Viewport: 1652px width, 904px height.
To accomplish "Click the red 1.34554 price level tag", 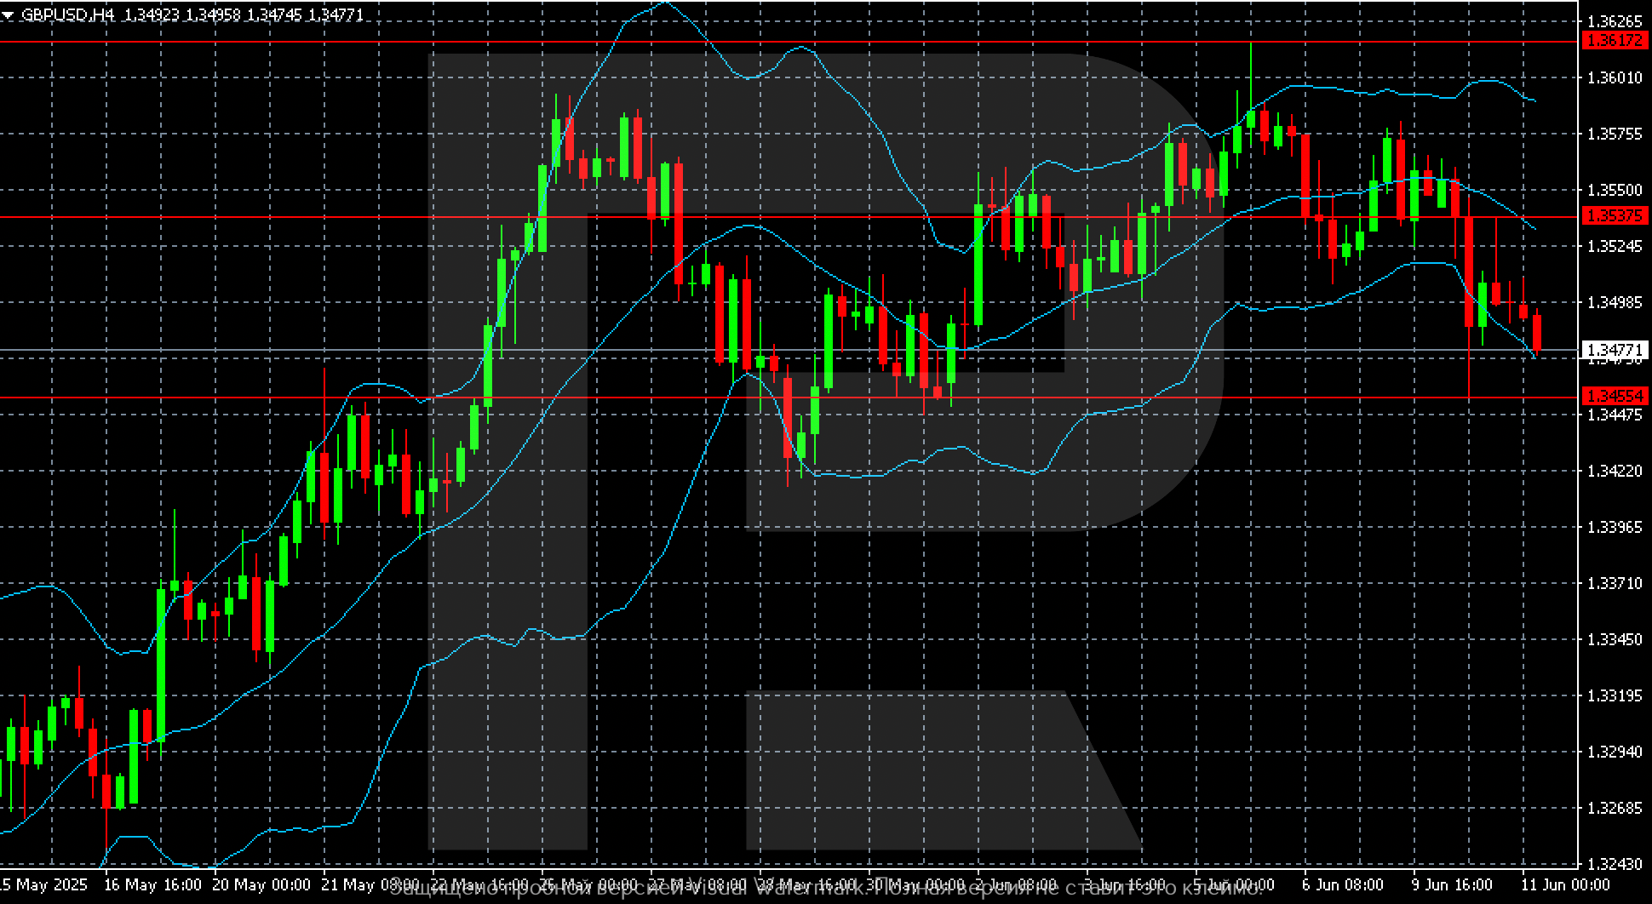I will (x=1615, y=397).
